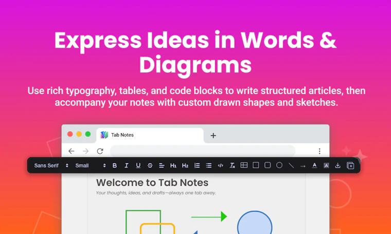
Task: Click the green maximize window button
Action: (x=88, y=134)
